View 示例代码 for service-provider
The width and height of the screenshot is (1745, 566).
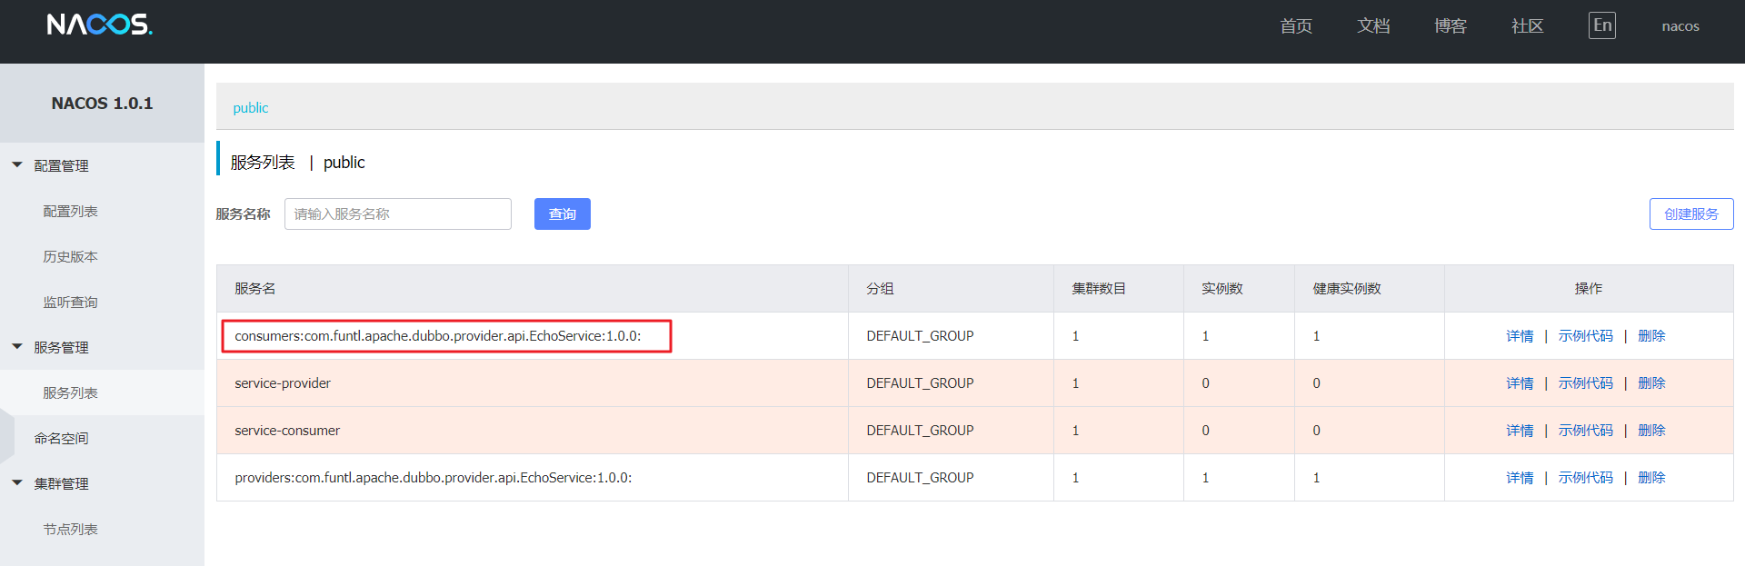[1585, 383]
